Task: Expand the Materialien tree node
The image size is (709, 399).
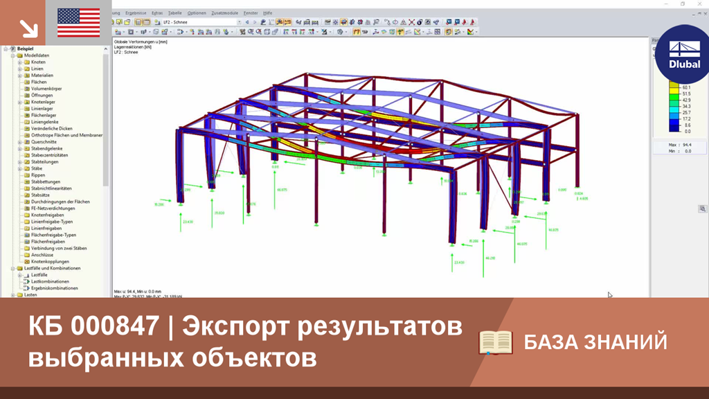Action: pos(20,76)
